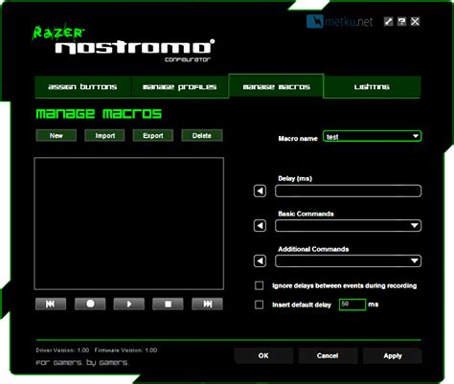The image size is (454, 384).
Task: Expand the Additional Commands dropdown
Action: (x=348, y=261)
